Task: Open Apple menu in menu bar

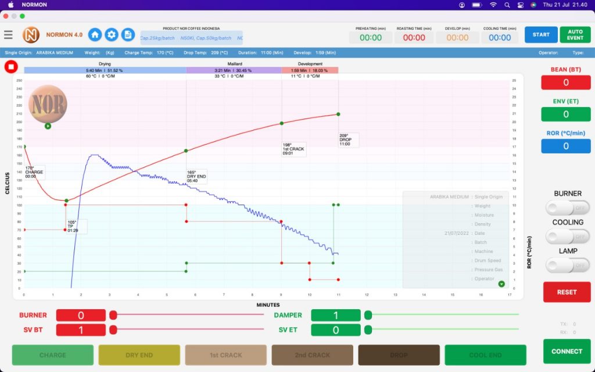Action: [10, 5]
